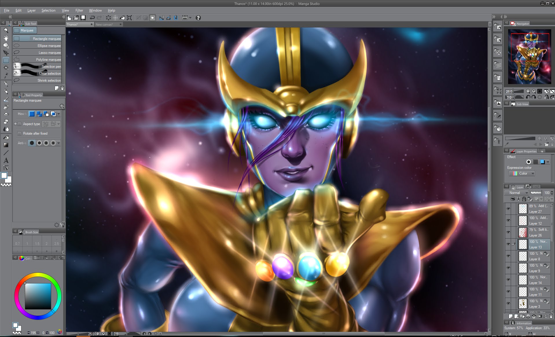The image size is (555, 337).
Task: Select the Lasso marquee sub tool
Action: coord(38,52)
